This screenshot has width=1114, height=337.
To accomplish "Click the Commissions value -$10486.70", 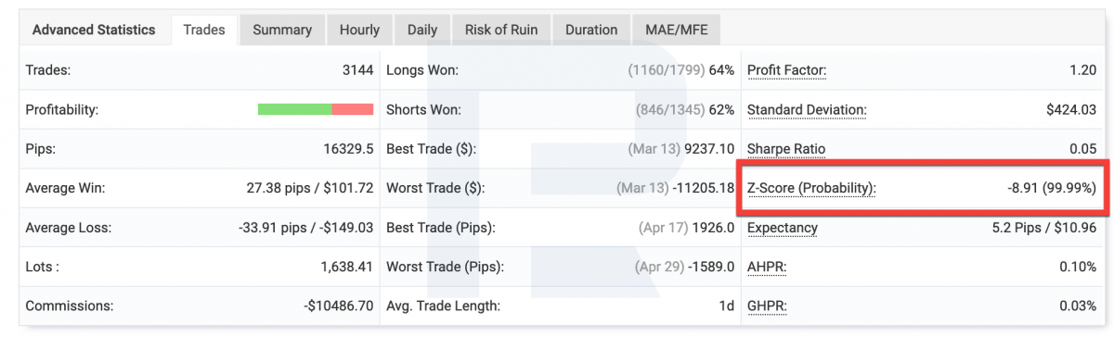I will [338, 306].
